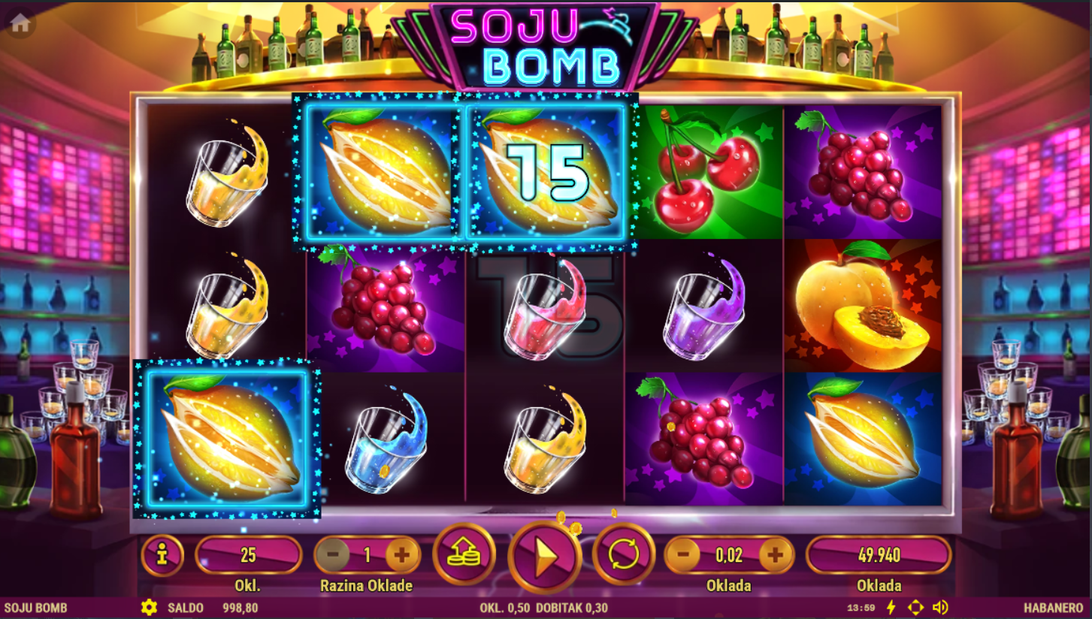Viewport: 1092px width, 619px height.
Task: Toggle turbo mode lightning icon
Action: point(892,608)
